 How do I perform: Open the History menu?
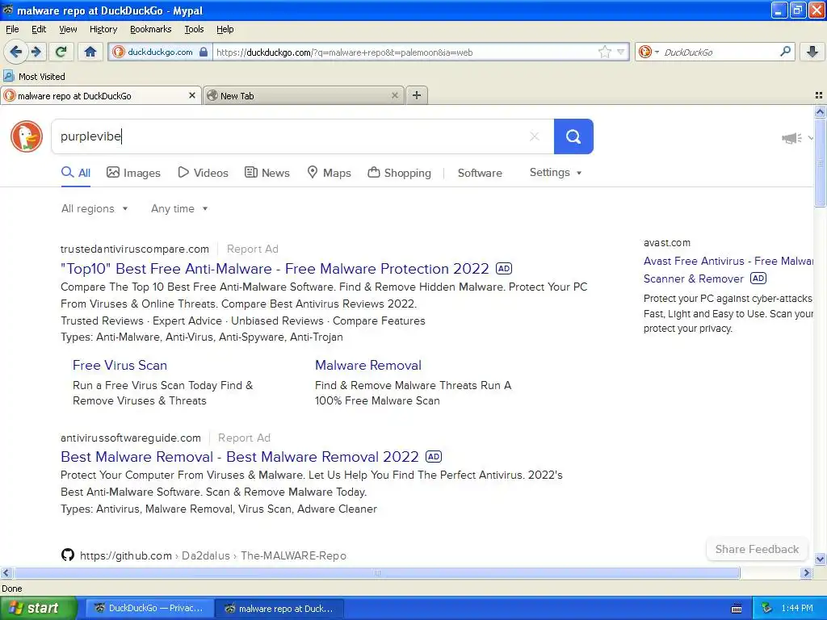(x=103, y=29)
